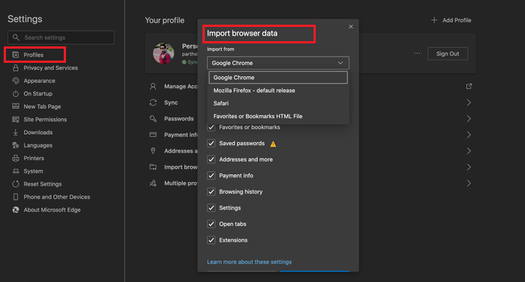Click the Appearance palette icon
525x282 pixels.
point(16,81)
